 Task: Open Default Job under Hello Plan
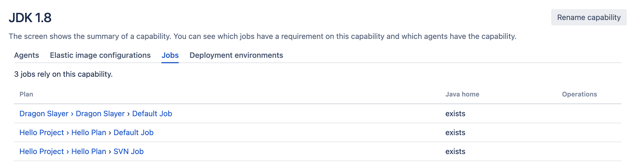(x=133, y=133)
